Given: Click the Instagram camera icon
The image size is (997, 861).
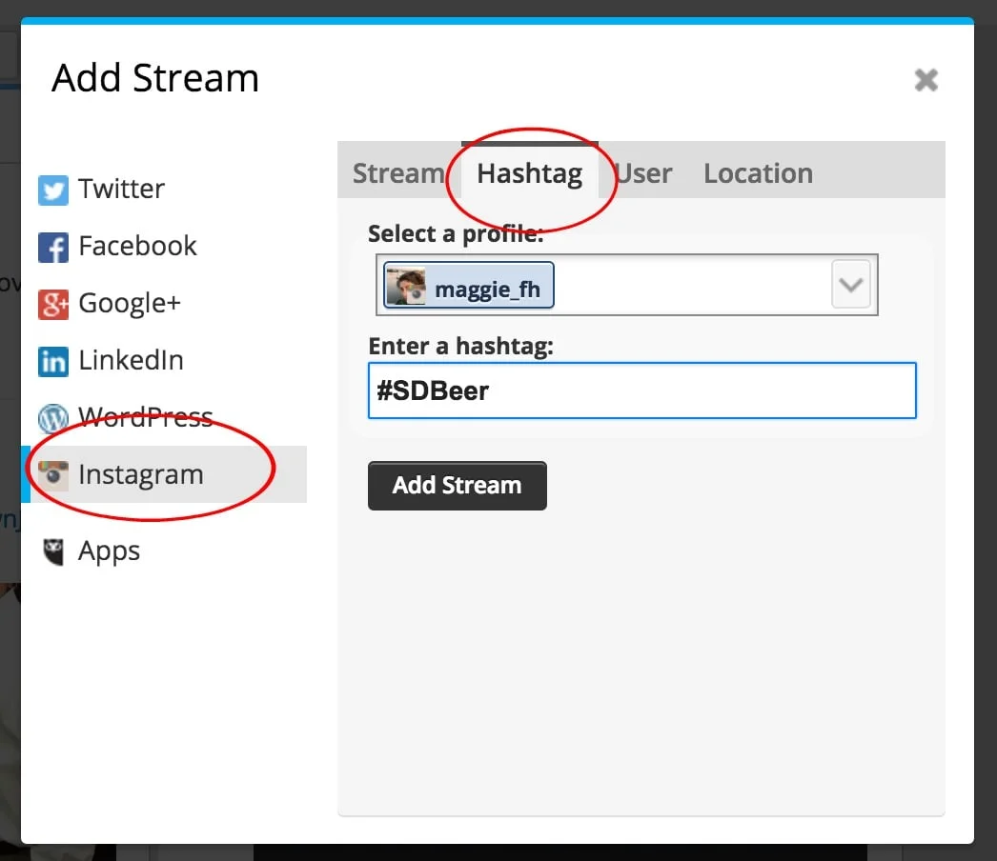Looking at the screenshot, I should pos(53,475).
